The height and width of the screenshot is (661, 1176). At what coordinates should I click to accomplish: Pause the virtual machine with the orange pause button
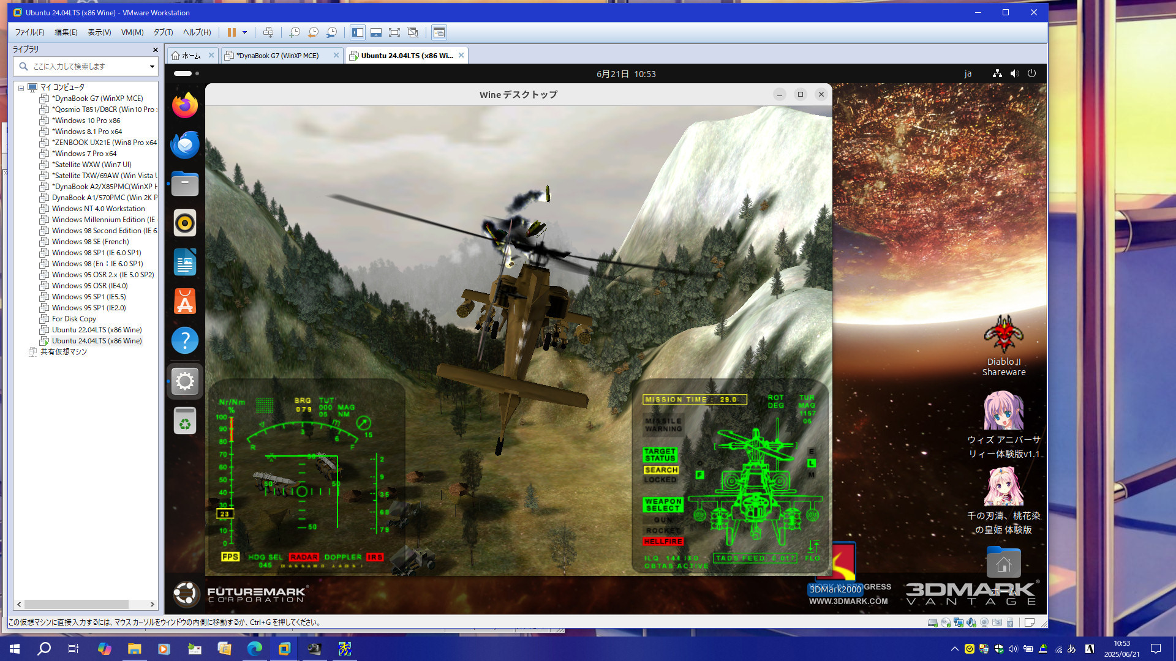232,32
